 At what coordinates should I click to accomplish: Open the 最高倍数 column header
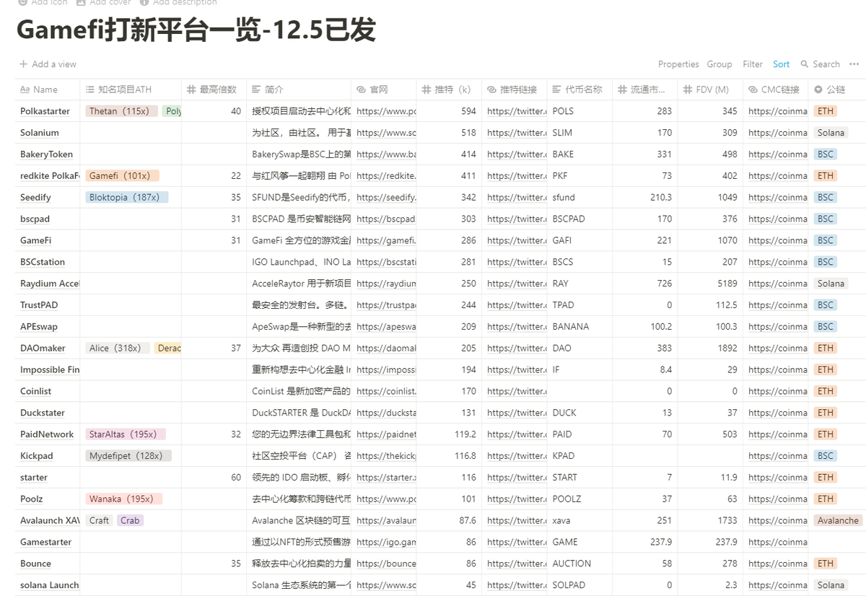click(214, 89)
